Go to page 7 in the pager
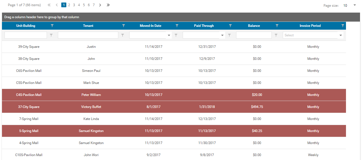 [94, 5]
